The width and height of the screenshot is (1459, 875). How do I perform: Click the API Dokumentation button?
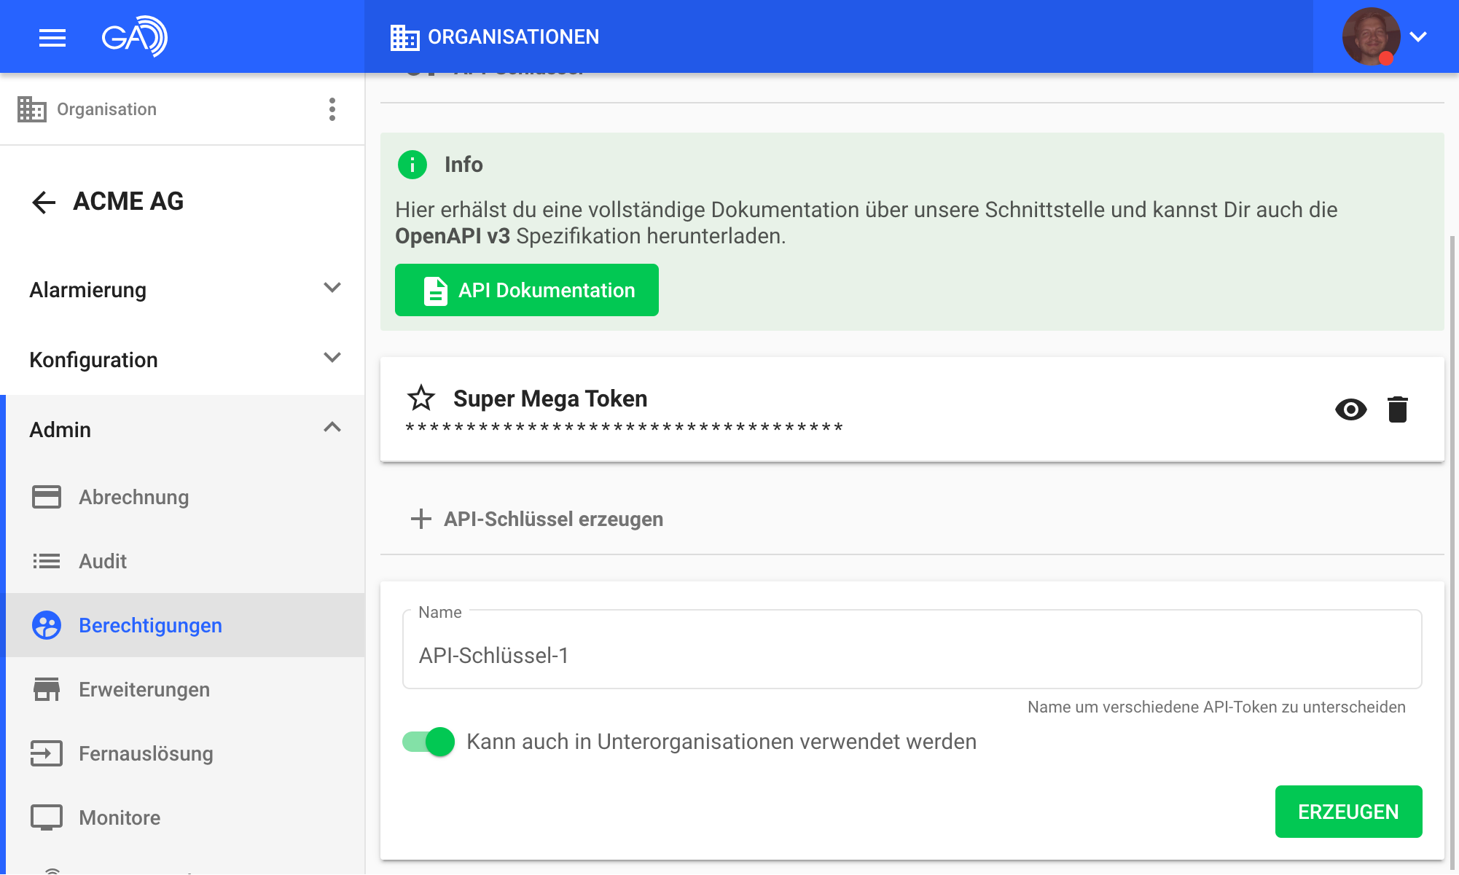[526, 290]
